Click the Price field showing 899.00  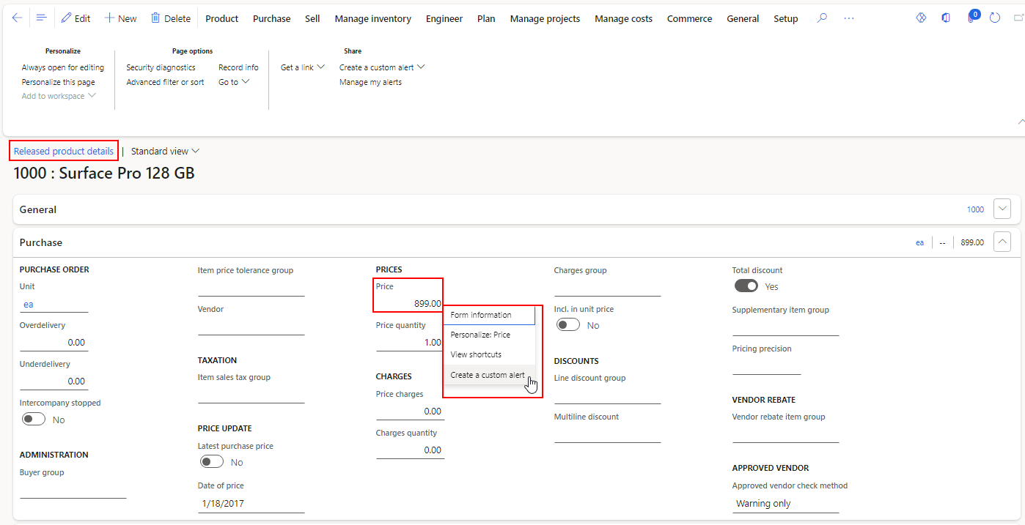410,303
